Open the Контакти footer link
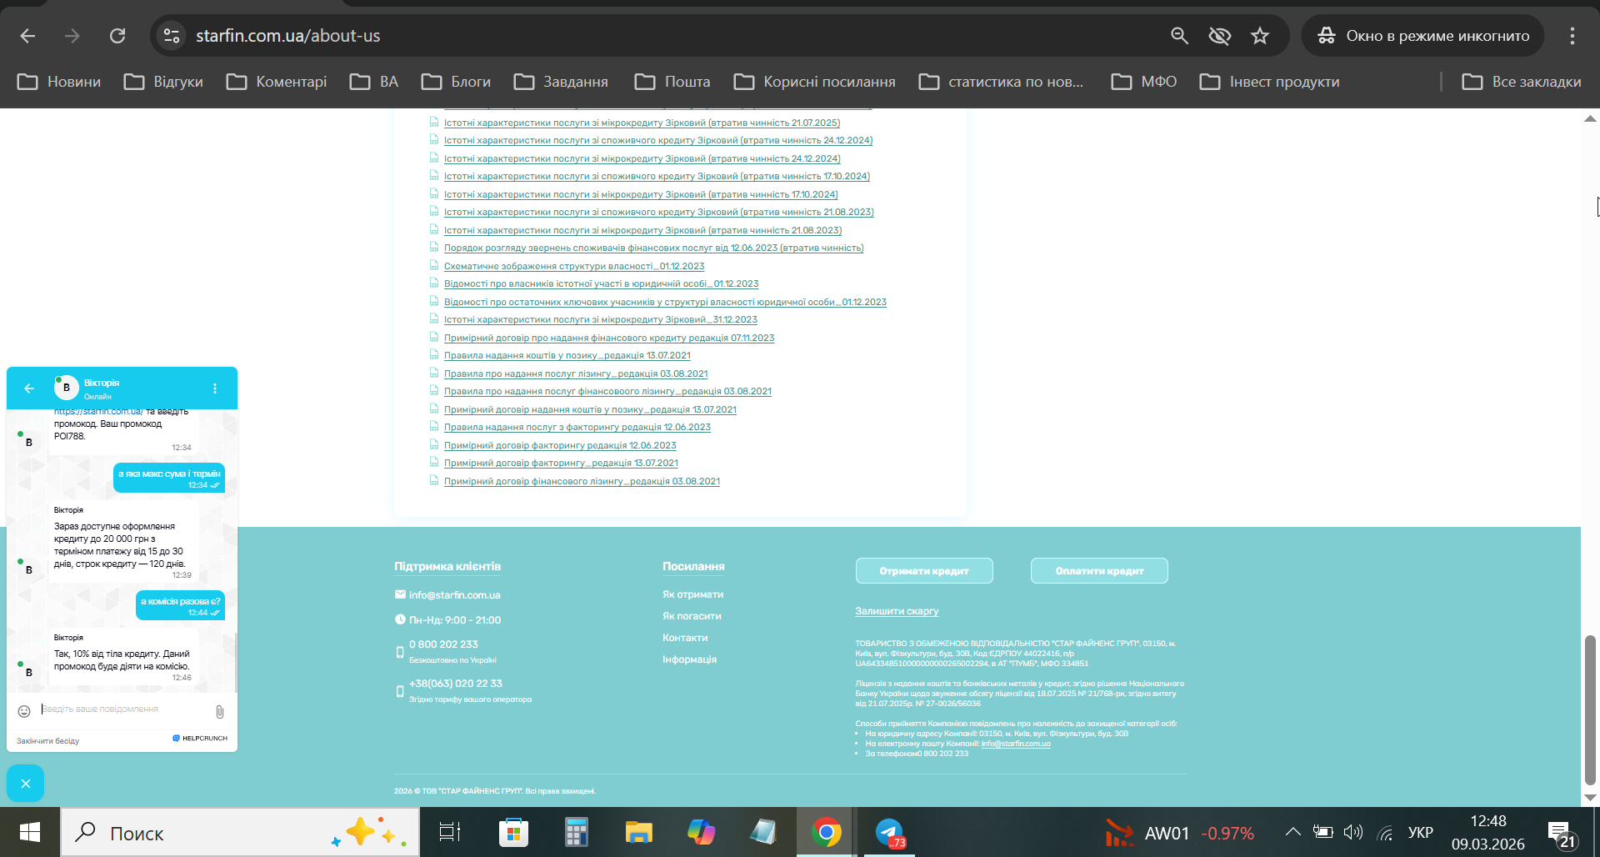The height and width of the screenshot is (857, 1600). [685, 638]
